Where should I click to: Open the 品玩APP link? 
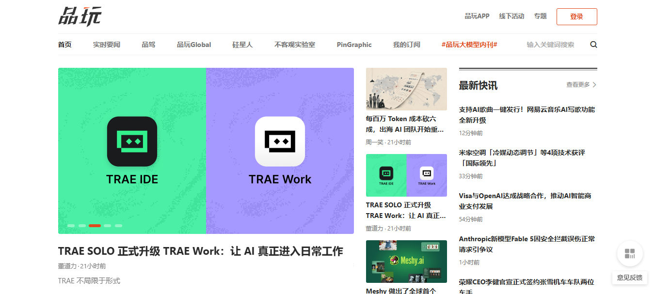click(477, 16)
